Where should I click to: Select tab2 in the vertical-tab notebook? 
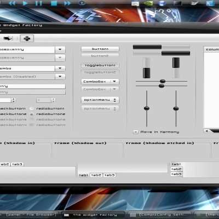pyautogui.click(x=176, y=169)
